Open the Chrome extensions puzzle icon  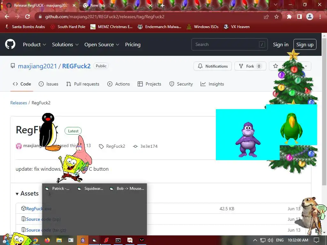[289, 17]
